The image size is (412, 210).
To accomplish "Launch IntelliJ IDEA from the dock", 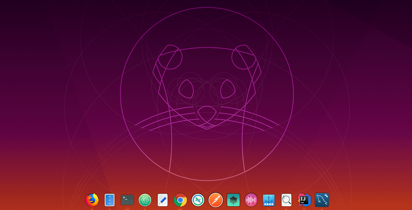I will click(304, 200).
